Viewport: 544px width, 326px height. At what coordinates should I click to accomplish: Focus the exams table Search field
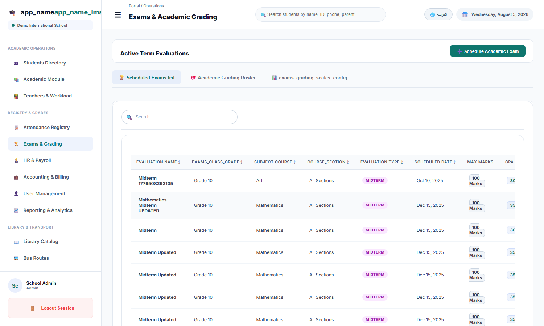[180, 117]
